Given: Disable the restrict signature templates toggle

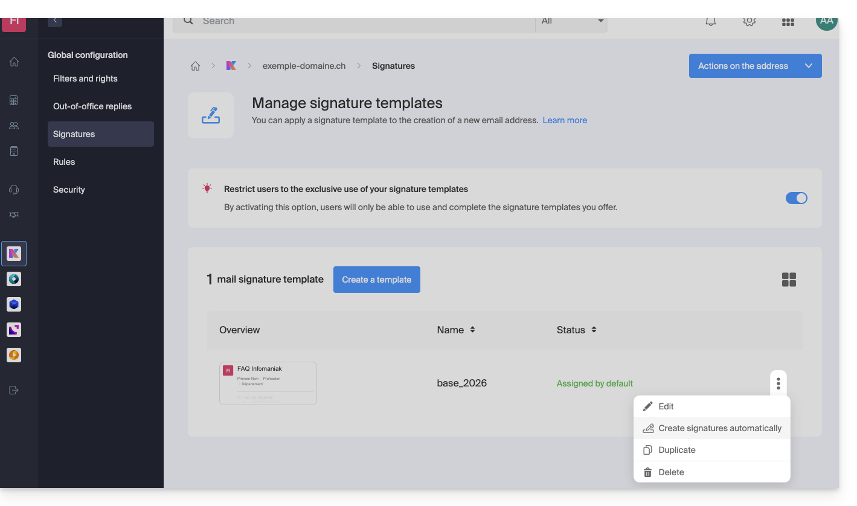Looking at the screenshot, I should [796, 198].
